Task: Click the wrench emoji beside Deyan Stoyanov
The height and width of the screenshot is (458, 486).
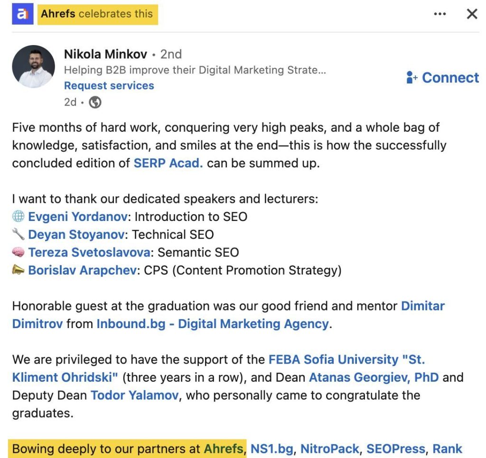Action: coord(18,234)
